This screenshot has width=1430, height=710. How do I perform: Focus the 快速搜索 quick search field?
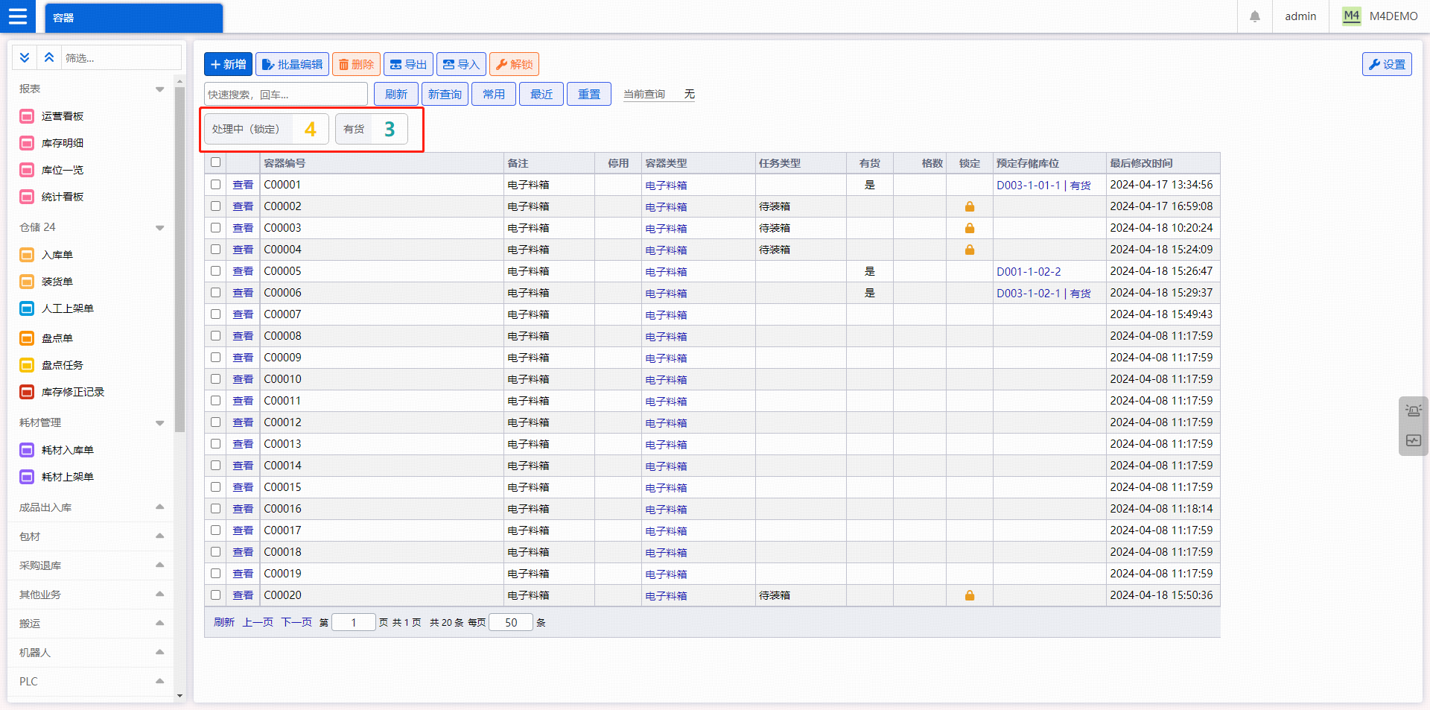click(x=286, y=94)
